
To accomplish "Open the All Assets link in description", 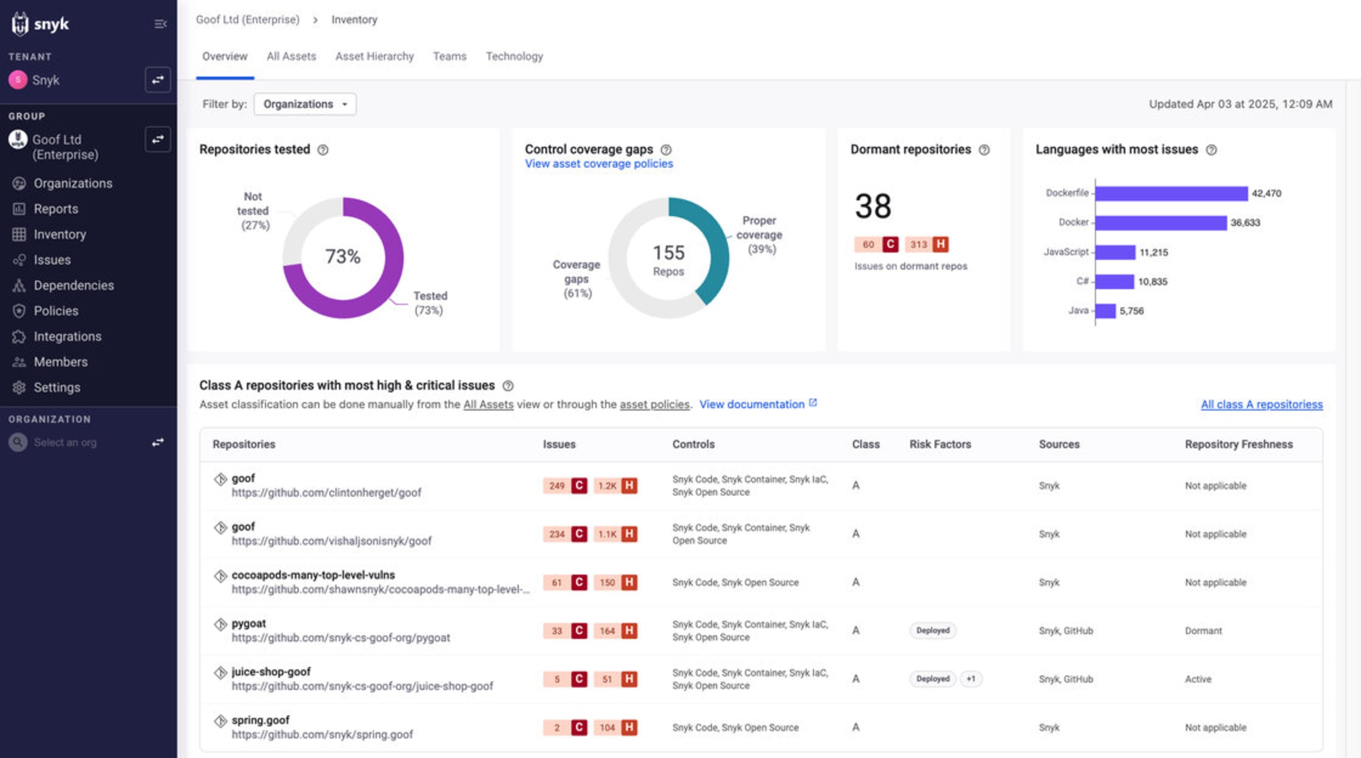I will click(489, 405).
